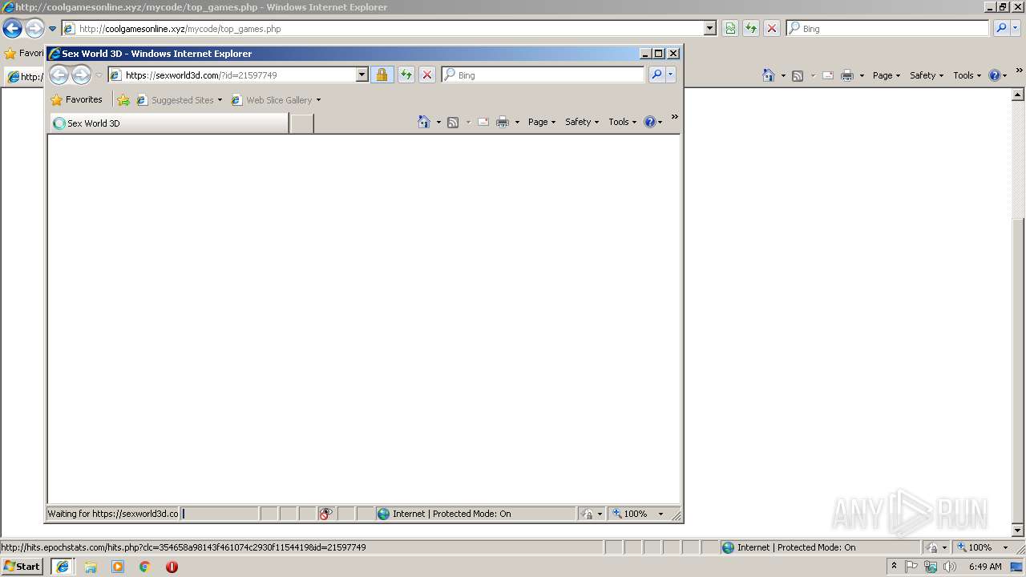The image size is (1026, 577).
Task: Stop loading the page in the front window
Action: tap(427, 75)
